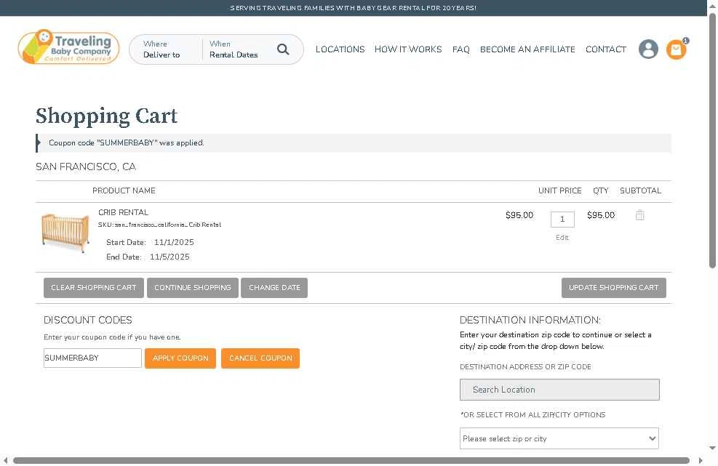Remove Crib Rental with trash icon
The image size is (718, 466).
(x=639, y=215)
